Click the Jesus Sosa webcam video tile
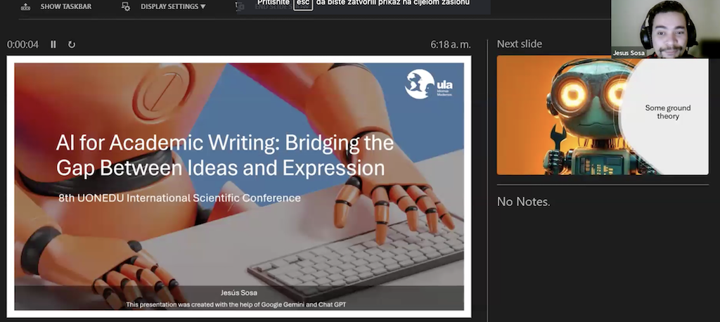This screenshot has width=720, height=322. coord(665,29)
